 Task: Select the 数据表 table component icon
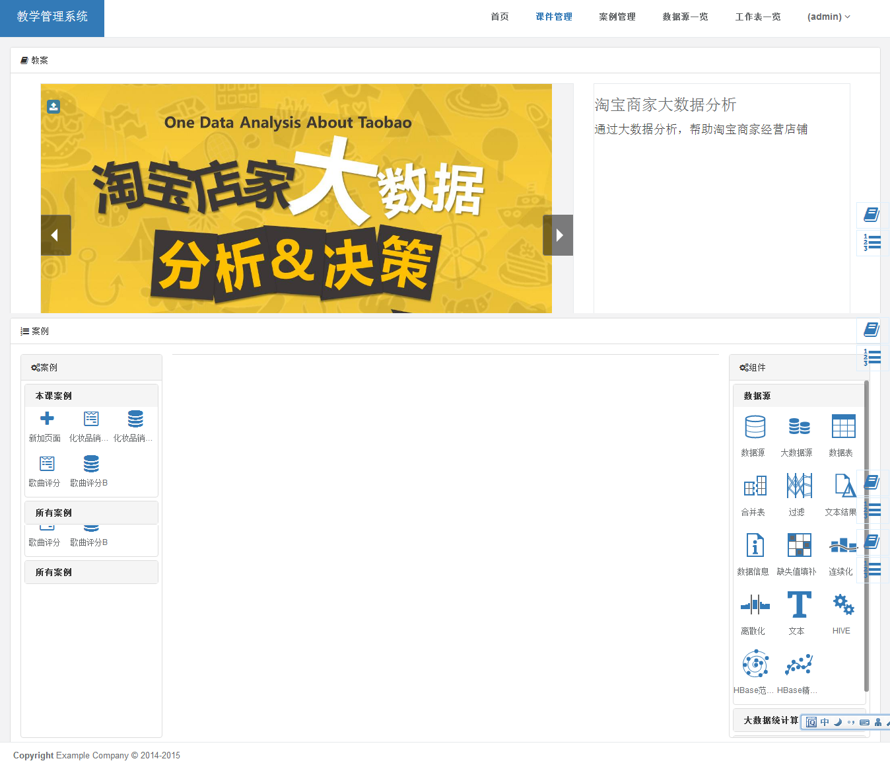[x=843, y=426]
